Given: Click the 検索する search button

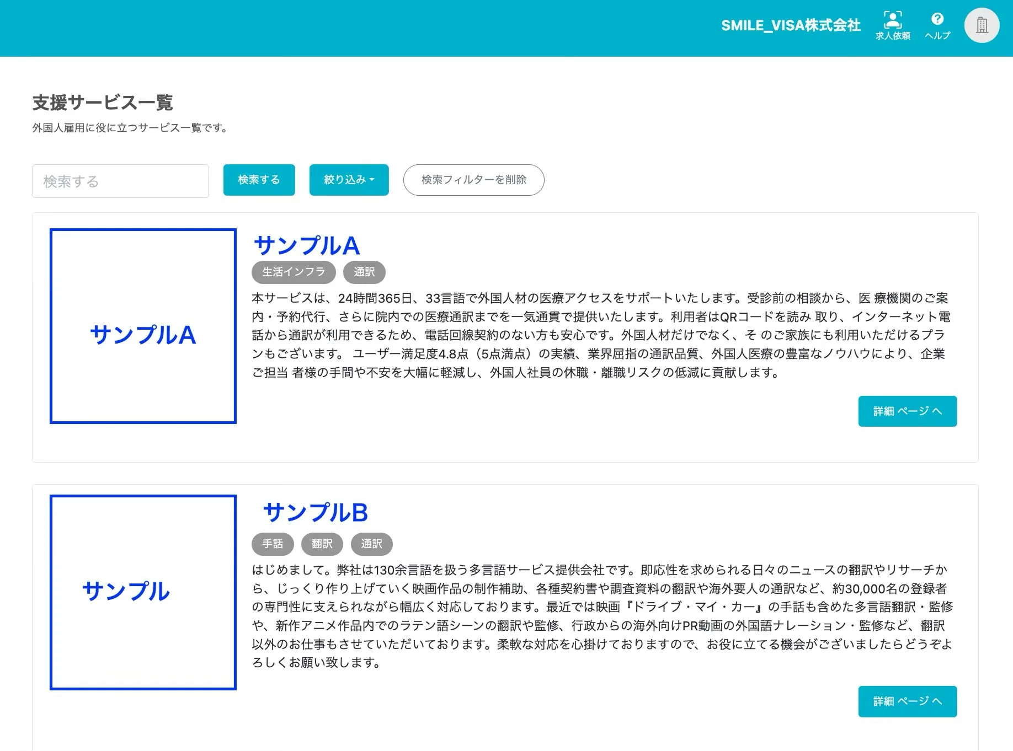Looking at the screenshot, I should click(x=258, y=180).
